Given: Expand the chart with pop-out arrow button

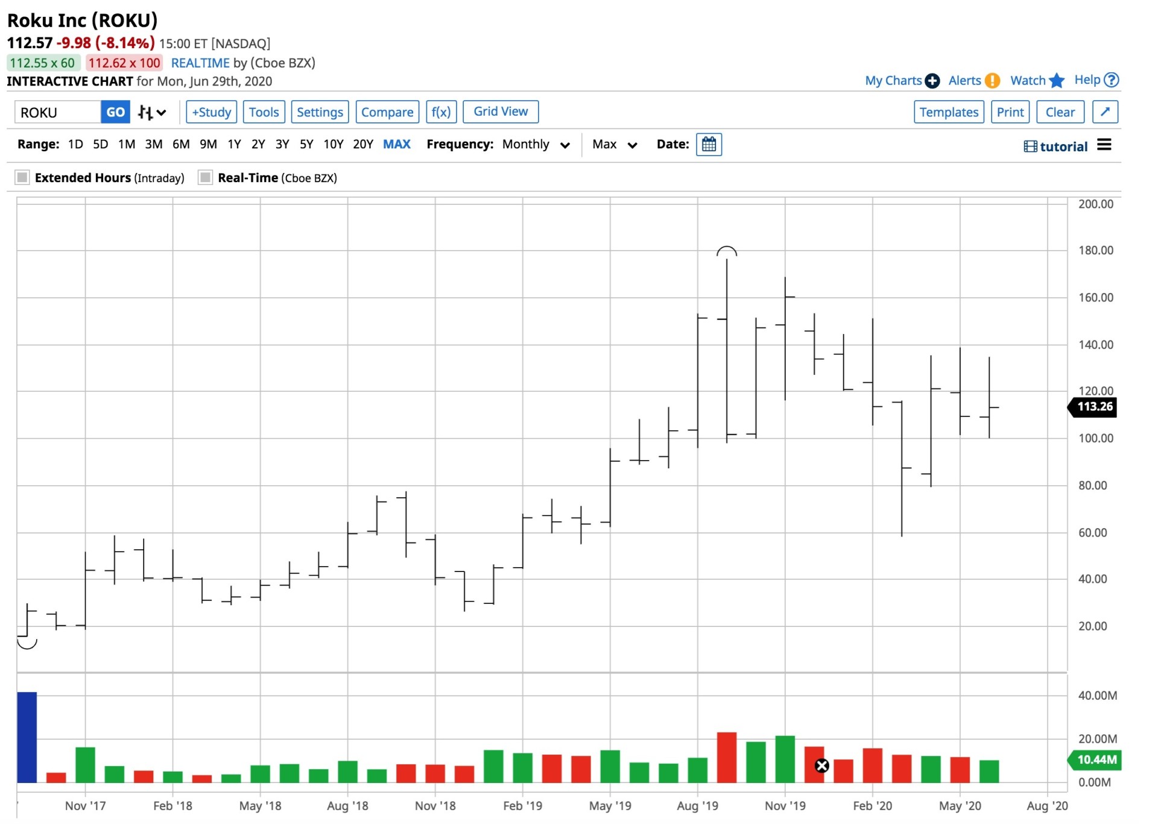Looking at the screenshot, I should (x=1105, y=112).
